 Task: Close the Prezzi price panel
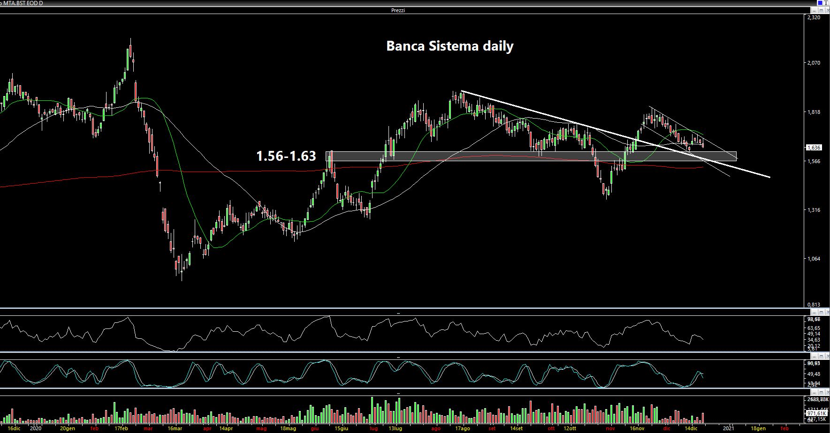coord(828,10)
